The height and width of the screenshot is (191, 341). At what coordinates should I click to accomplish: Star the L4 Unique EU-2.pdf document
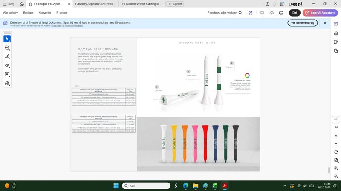point(30,4)
